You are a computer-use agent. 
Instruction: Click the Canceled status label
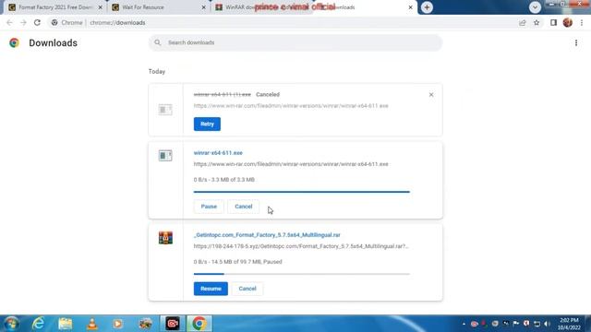point(268,94)
